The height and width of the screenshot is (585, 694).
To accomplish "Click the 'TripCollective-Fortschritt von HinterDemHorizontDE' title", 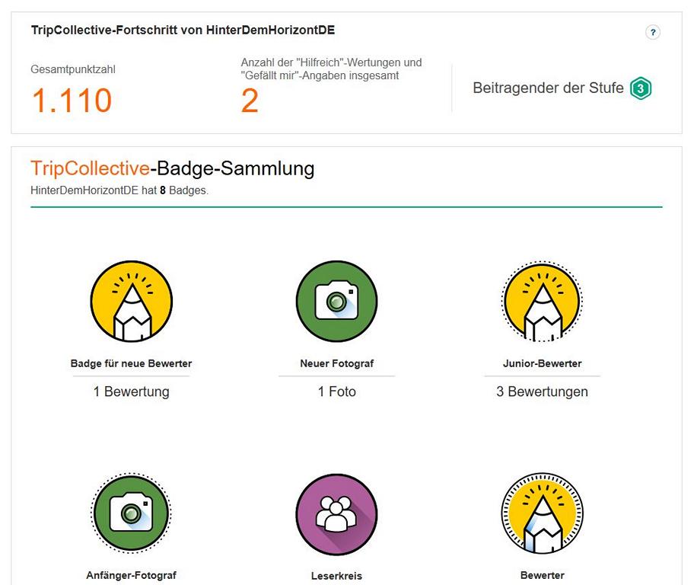I will [183, 30].
